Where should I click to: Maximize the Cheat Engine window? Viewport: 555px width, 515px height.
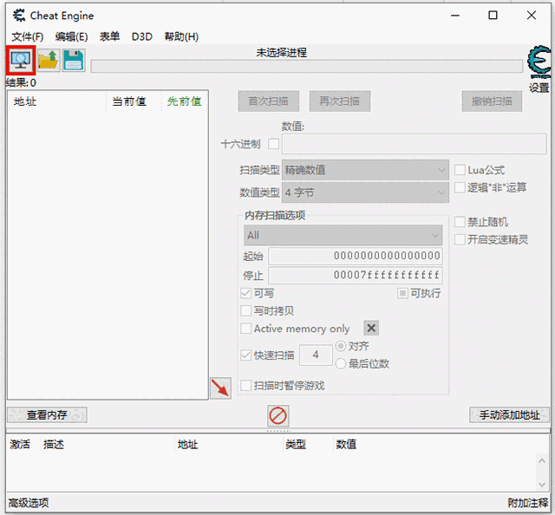pyautogui.click(x=493, y=16)
